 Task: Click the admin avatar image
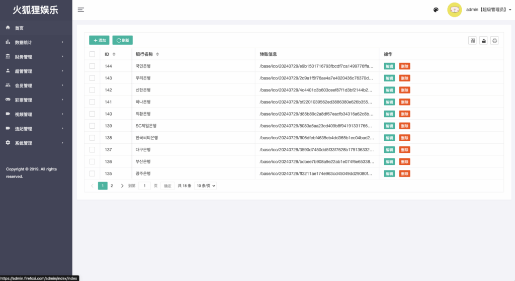[x=455, y=10]
